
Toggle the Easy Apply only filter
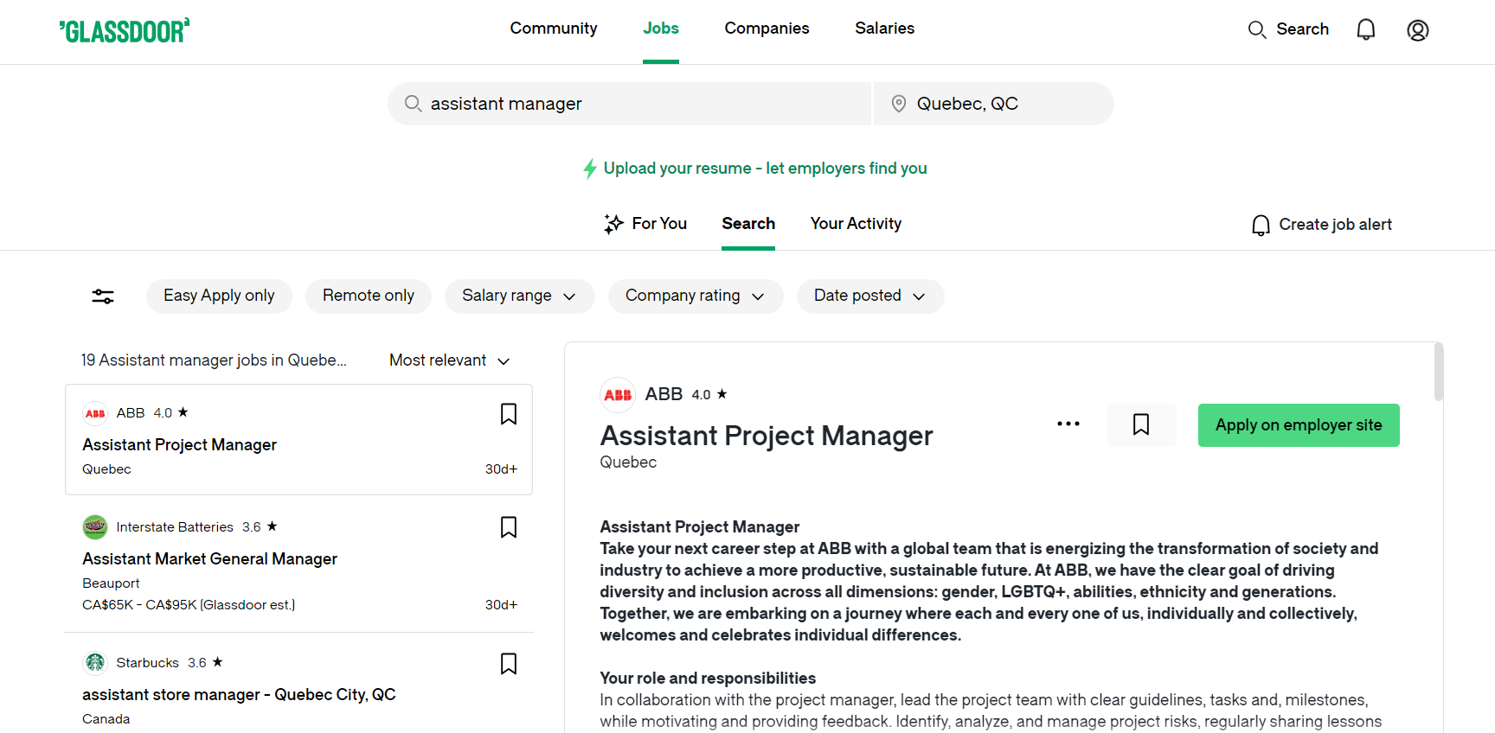pyautogui.click(x=219, y=296)
